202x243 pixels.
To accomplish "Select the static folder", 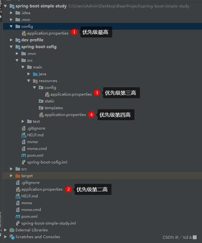I will click(49, 101).
